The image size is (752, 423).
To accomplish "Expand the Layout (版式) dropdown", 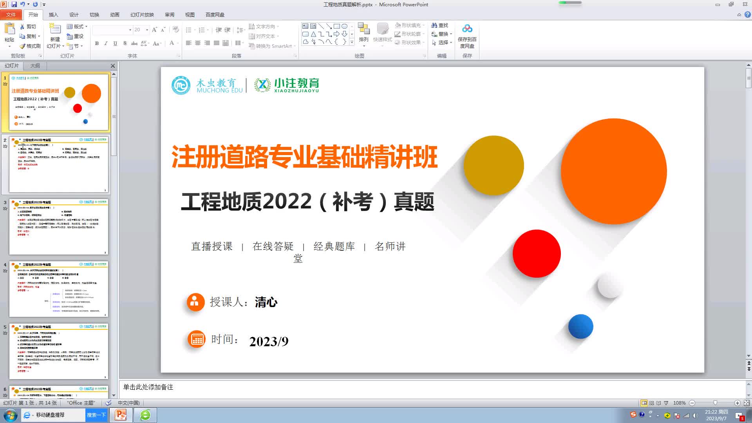I will click(x=86, y=27).
